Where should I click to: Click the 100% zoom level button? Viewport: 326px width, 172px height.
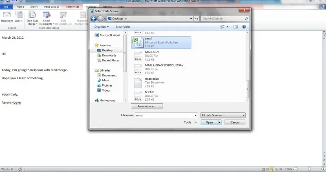289,169
